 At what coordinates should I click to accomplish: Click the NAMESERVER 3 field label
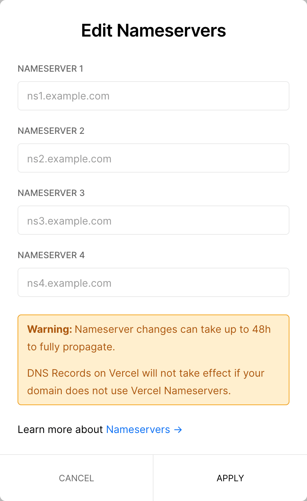coord(51,193)
